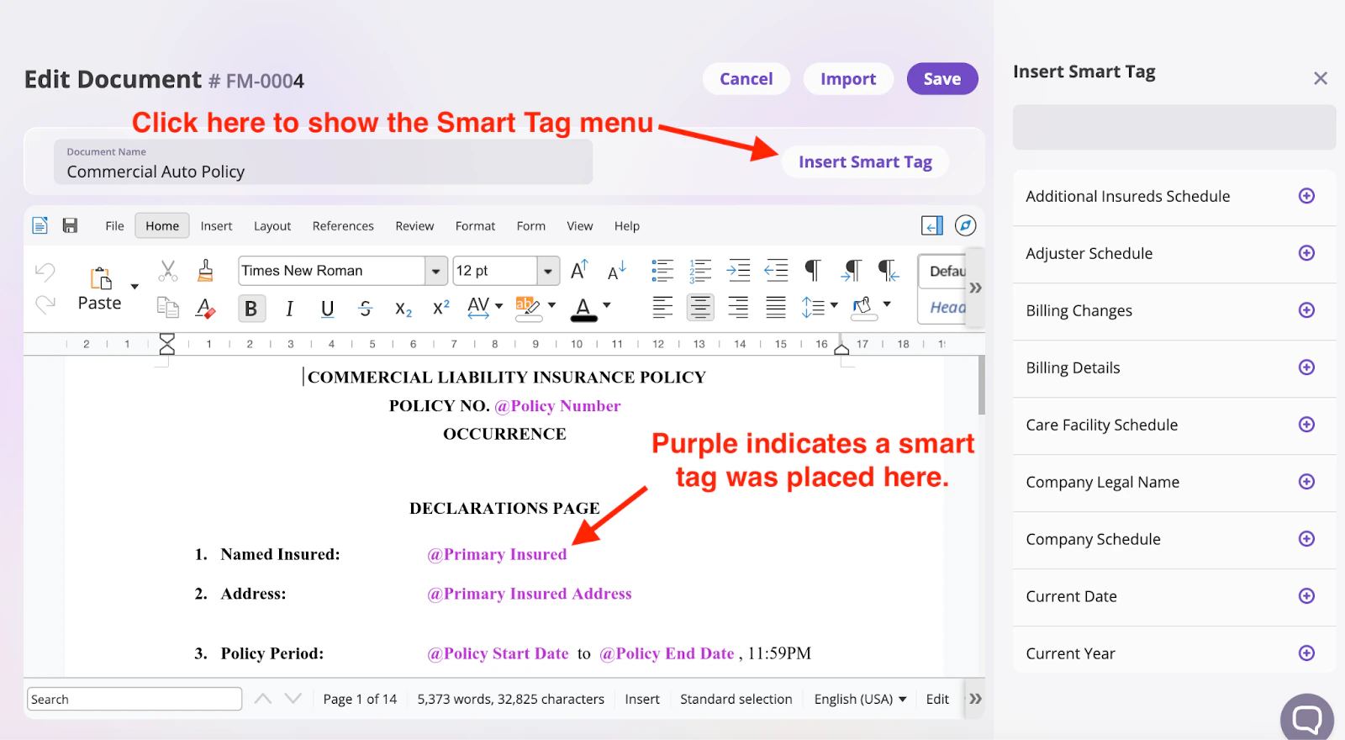Image resolution: width=1345 pixels, height=740 pixels.
Task: Open the Format ribbon tab
Action: (475, 226)
